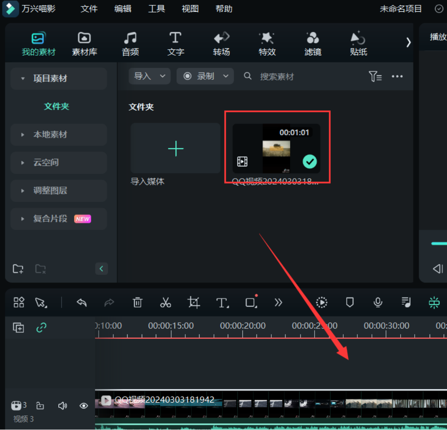
Task: Delete selected clip with trash icon
Action: [138, 302]
